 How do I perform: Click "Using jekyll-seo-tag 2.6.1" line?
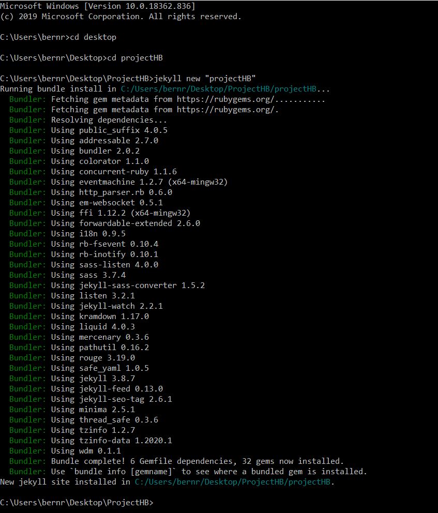click(x=90, y=399)
